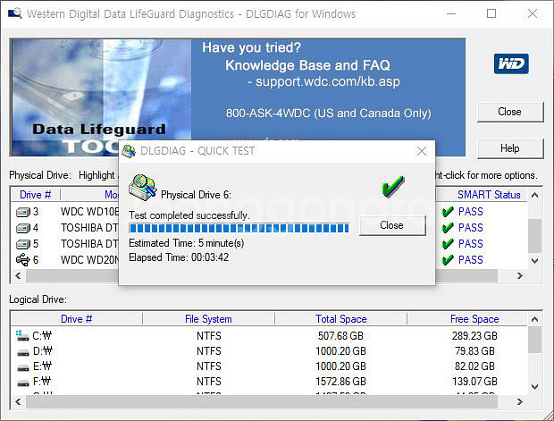Click the SMART PASS checkmark for drive 5
554x421 pixels.
pos(448,243)
